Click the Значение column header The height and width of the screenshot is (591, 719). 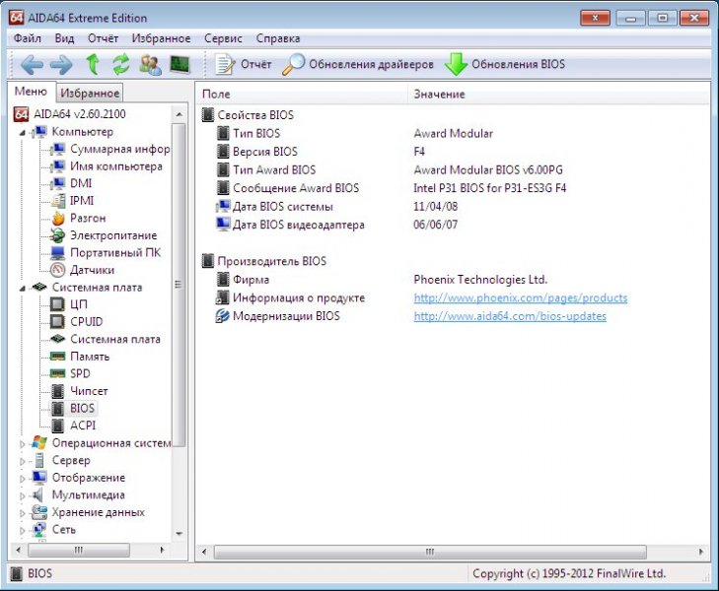[x=440, y=94]
